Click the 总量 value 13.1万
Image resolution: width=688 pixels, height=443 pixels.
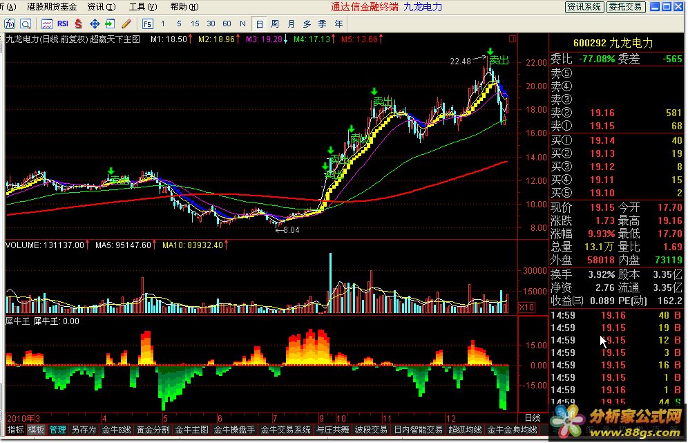coord(599,247)
